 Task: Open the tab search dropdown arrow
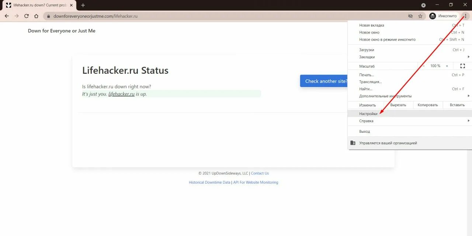(423, 5)
